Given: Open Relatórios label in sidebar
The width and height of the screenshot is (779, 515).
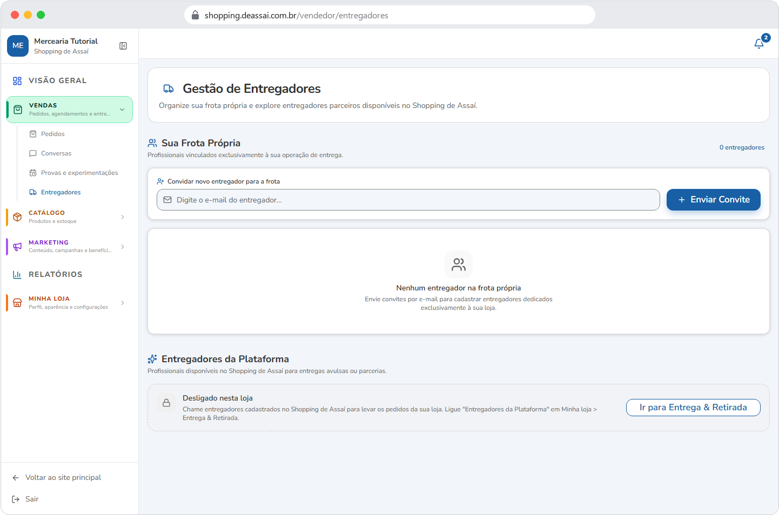Looking at the screenshot, I should [56, 275].
